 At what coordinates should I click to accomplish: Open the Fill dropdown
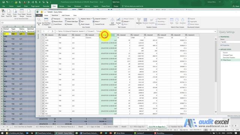(x=81, y=22)
